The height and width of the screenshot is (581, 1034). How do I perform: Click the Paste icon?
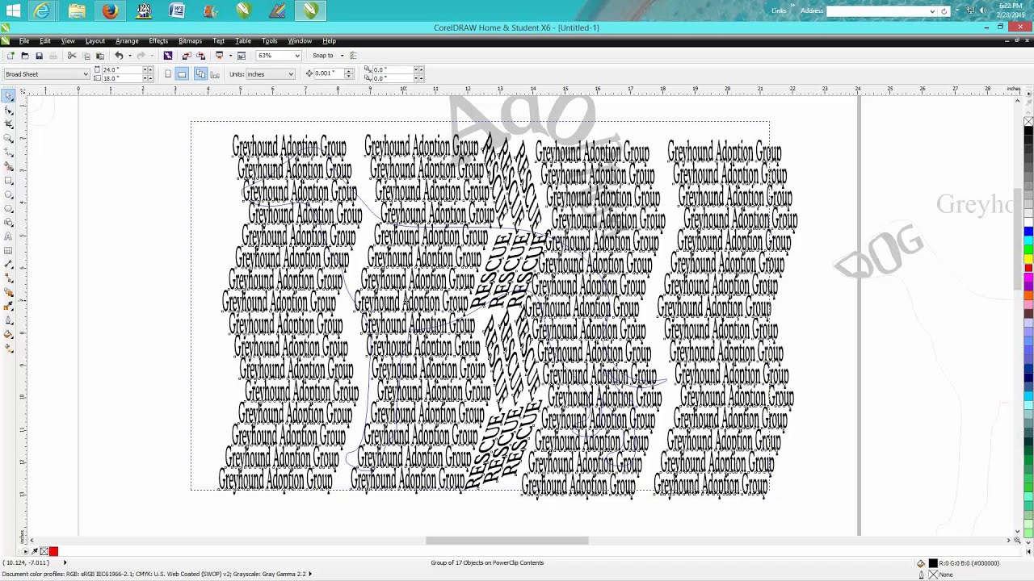(x=100, y=56)
